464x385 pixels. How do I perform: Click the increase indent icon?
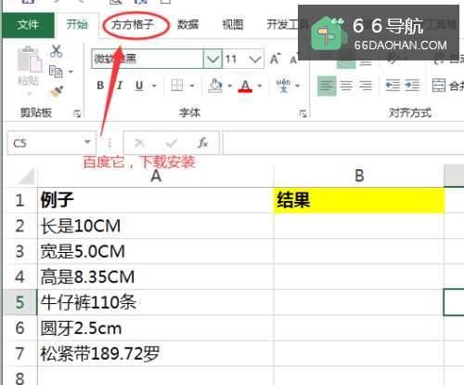point(412,86)
